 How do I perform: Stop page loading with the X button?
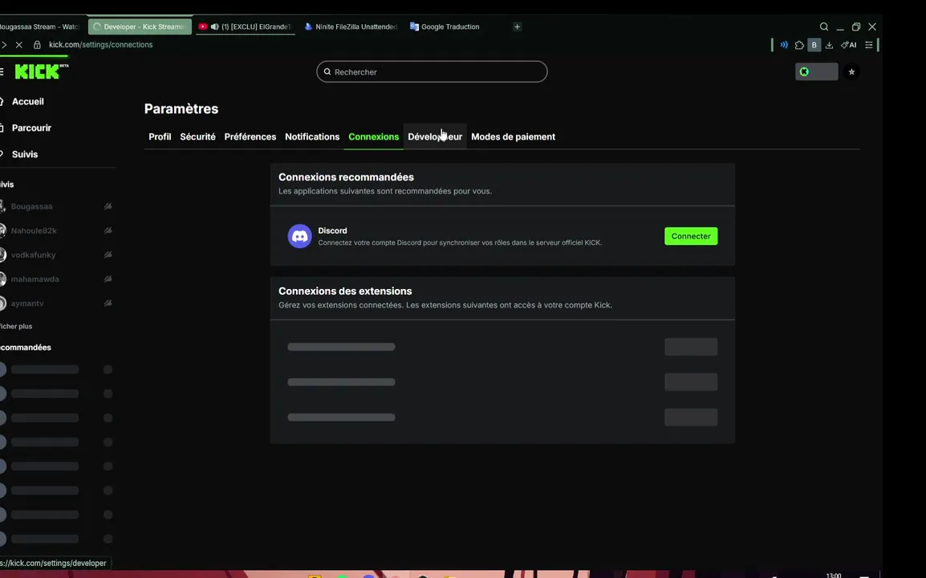click(x=19, y=45)
